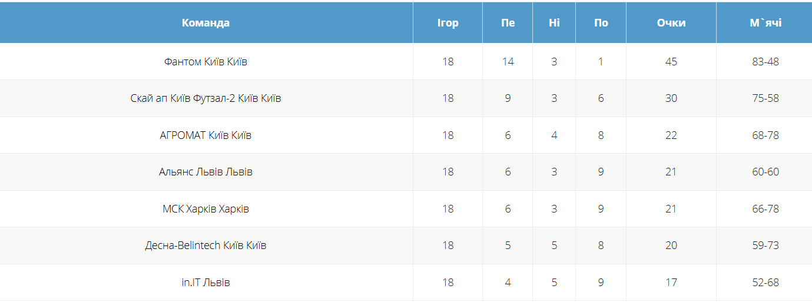Image resolution: width=812 pixels, height=302 pixels.
Task: Click the Ні column header
Action: point(554,23)
